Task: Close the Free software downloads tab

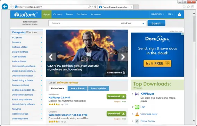Action: (x=131, y=7)
